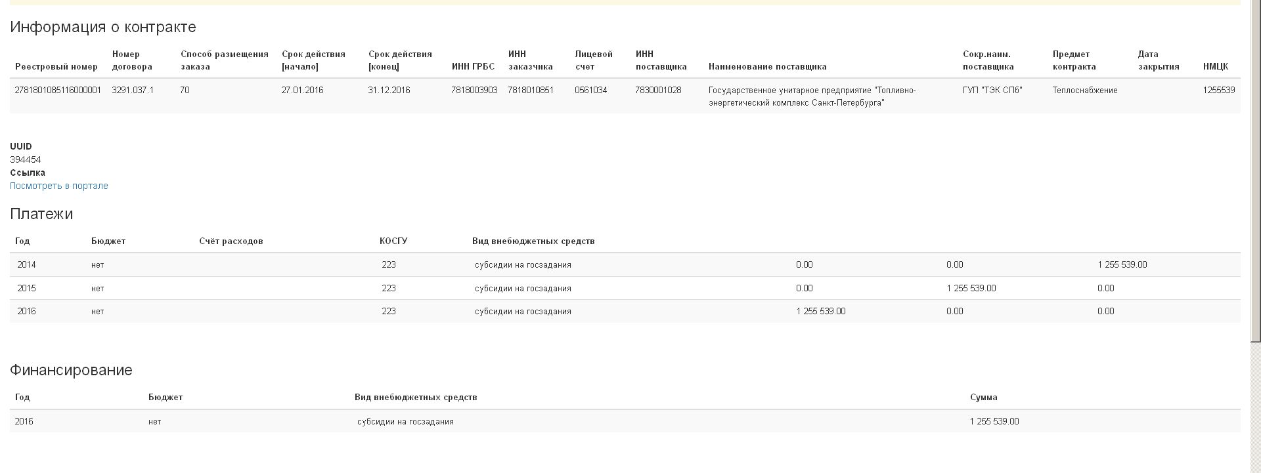Click the ИНН ГРБС value 7818003903
The width and height of the screenshot is (1261, 473).
[474, 91]
